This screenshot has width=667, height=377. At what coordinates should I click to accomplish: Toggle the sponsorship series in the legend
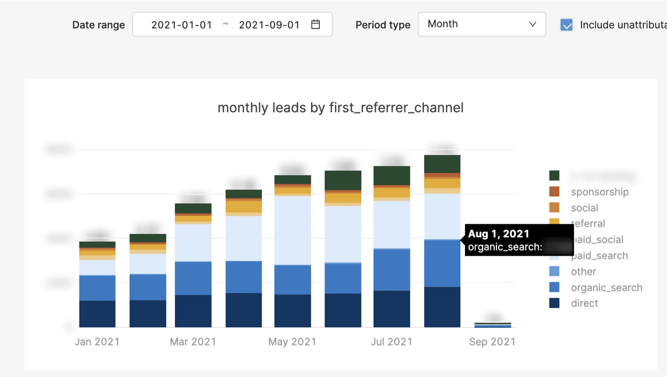[x=600, y=192]
